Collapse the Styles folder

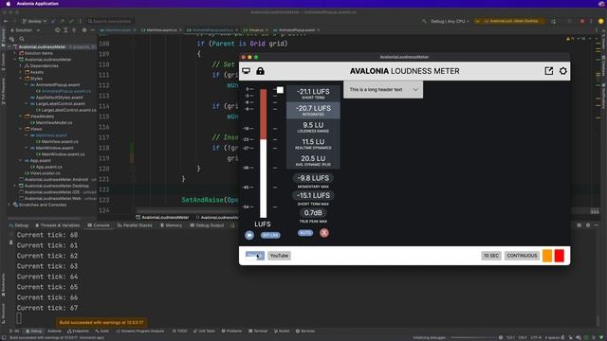tap(21, 79)
